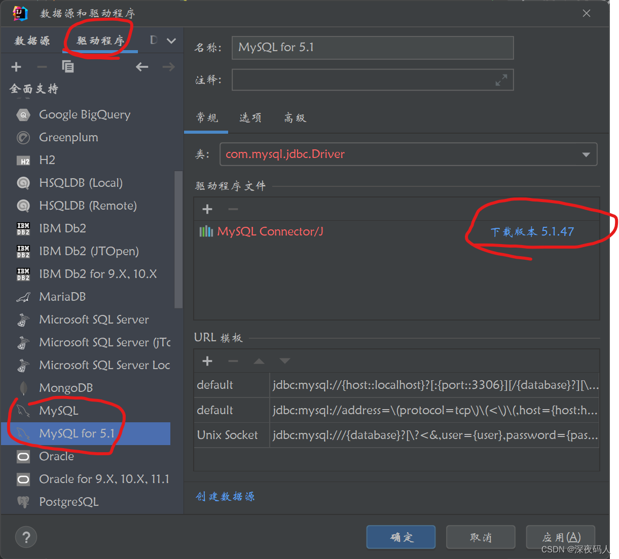Select the default URL template with address=protocol
Screen dimensions: 619x559
tap(396, 410)
